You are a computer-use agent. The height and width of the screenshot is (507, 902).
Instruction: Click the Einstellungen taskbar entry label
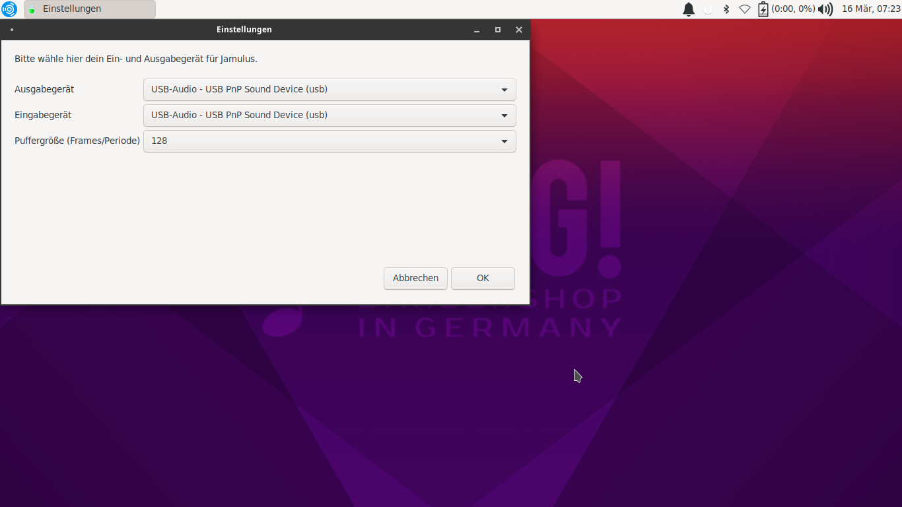click(72, 9)
